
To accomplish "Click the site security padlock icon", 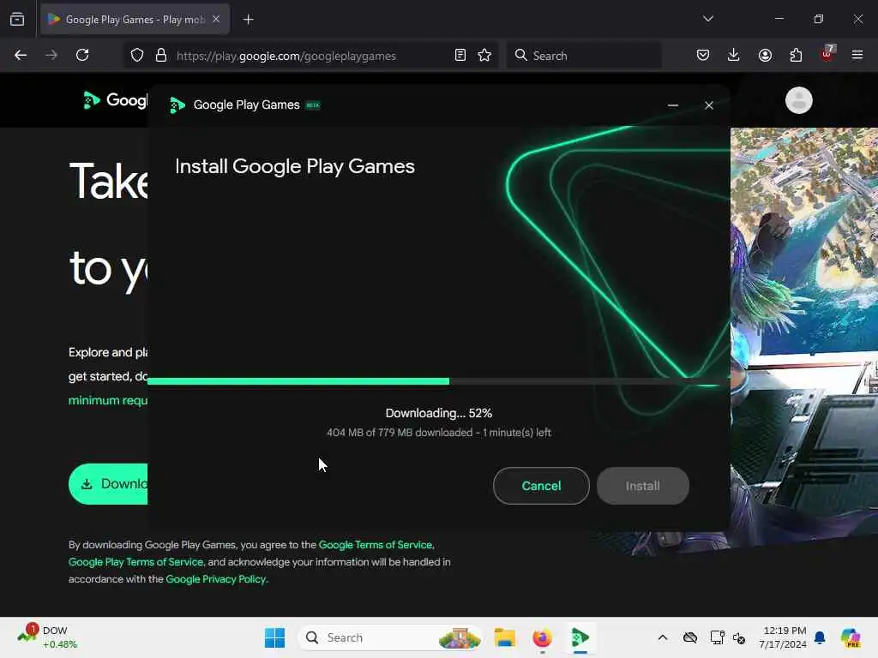I will 161,55.
